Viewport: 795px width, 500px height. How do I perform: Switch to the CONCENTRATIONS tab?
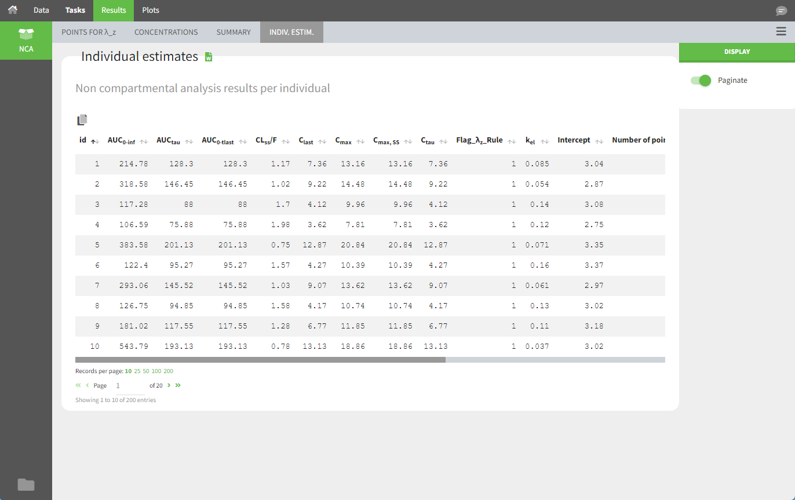pos(166,32)
